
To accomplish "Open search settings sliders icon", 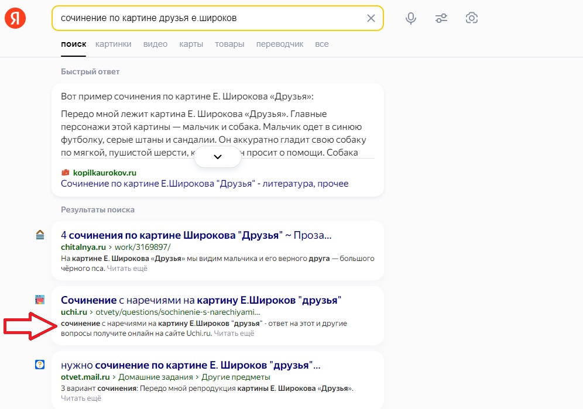I will click(x=441, y=18).
